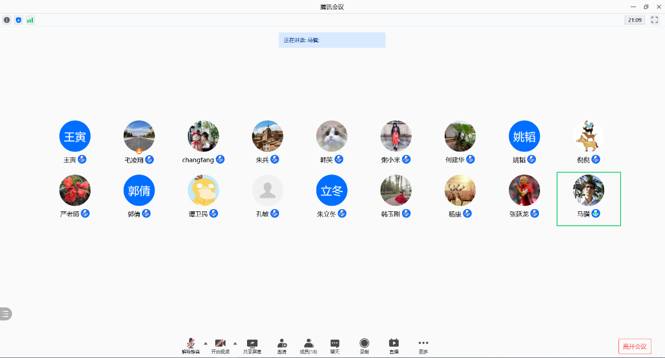Image resolution: width=665 pixels, height=358 pixels.
Task: Expand video options arrow beside 开启视频
Action: point(235,343)
